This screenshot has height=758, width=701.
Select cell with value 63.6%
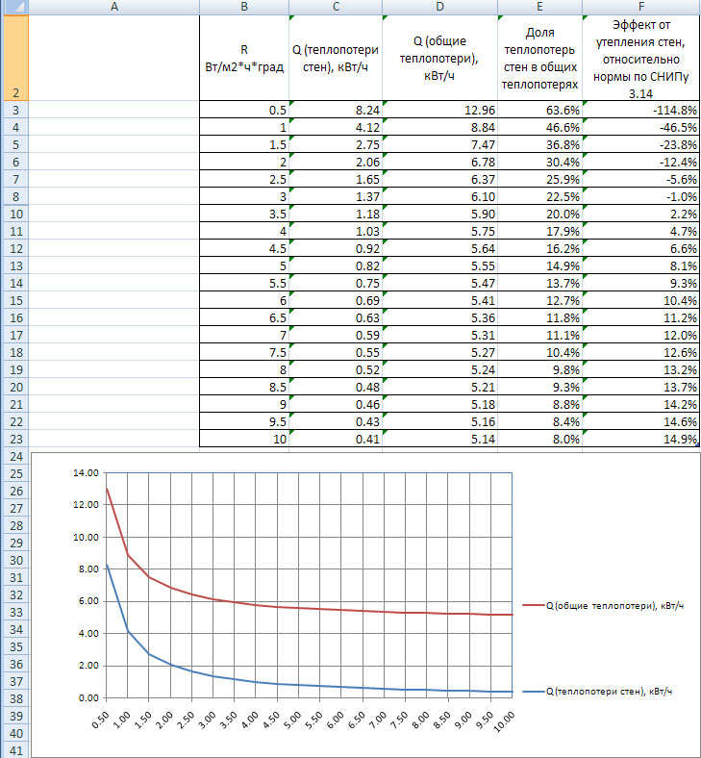[x=539, y=110]
